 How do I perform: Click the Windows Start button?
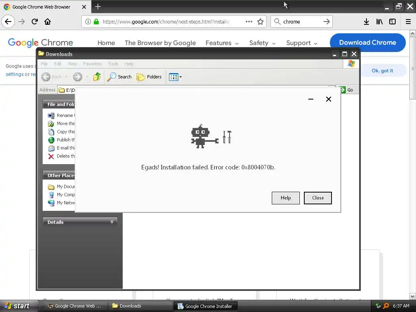tap(18, 306)
